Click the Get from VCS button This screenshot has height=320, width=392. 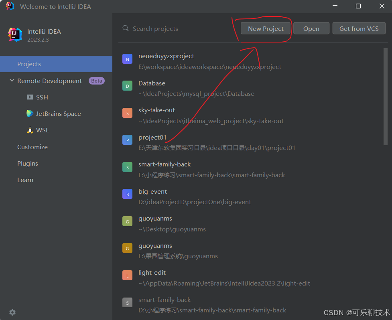click(359, 28)
